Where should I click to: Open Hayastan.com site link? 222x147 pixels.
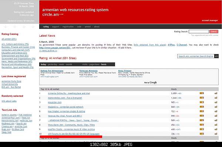click(55, 102)
